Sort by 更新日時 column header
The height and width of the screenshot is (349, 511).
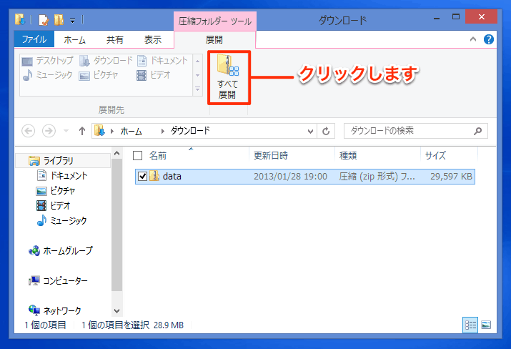[x=271, y=156]
